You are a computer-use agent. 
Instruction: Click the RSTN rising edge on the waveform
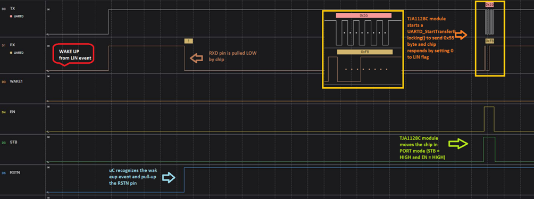[184, 179]
